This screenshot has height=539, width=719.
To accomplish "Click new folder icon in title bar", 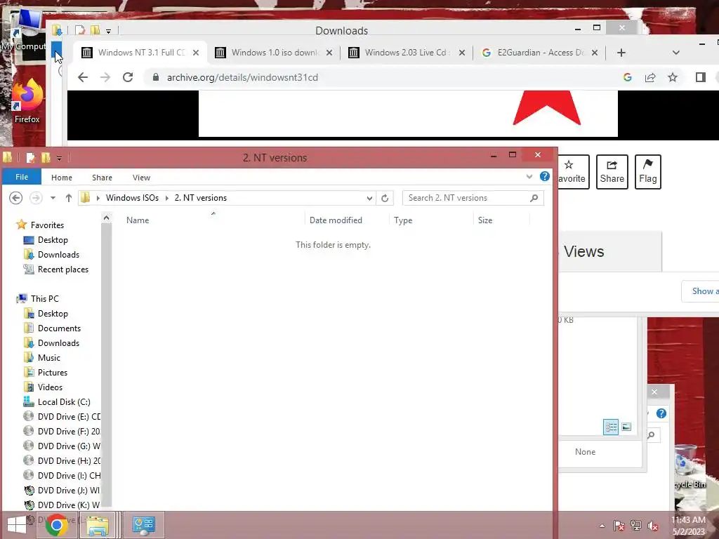I will (x=46, y=158).
